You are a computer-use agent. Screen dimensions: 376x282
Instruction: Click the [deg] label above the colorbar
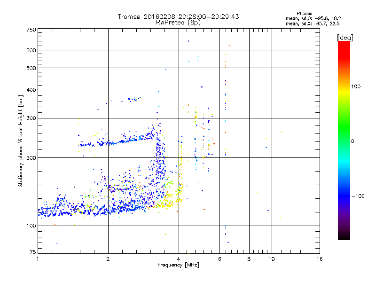point(345,38)
